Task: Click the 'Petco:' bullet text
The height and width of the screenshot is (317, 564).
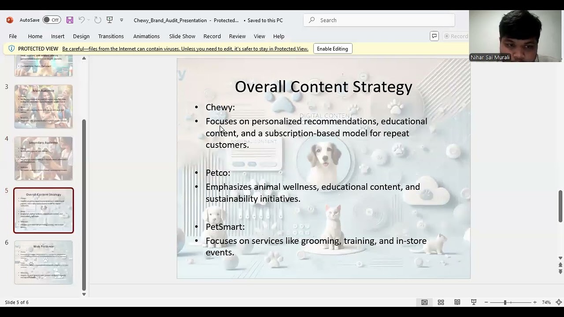Action: [218, 173]
